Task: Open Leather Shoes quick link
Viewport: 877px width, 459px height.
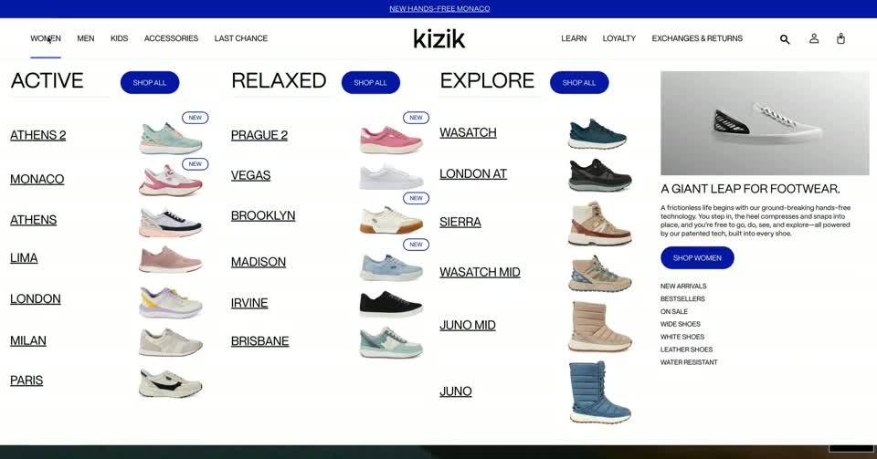Action: (686, 349)
